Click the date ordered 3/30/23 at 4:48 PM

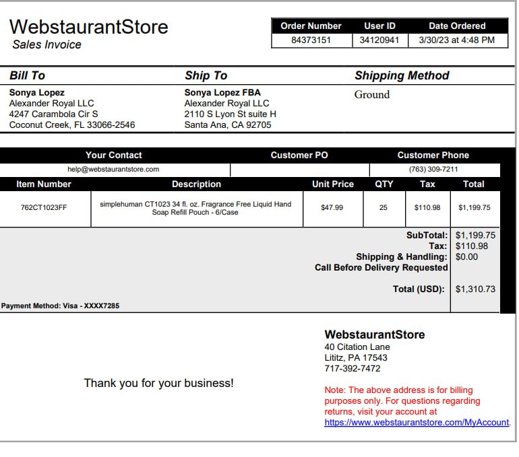coord(457,40)
